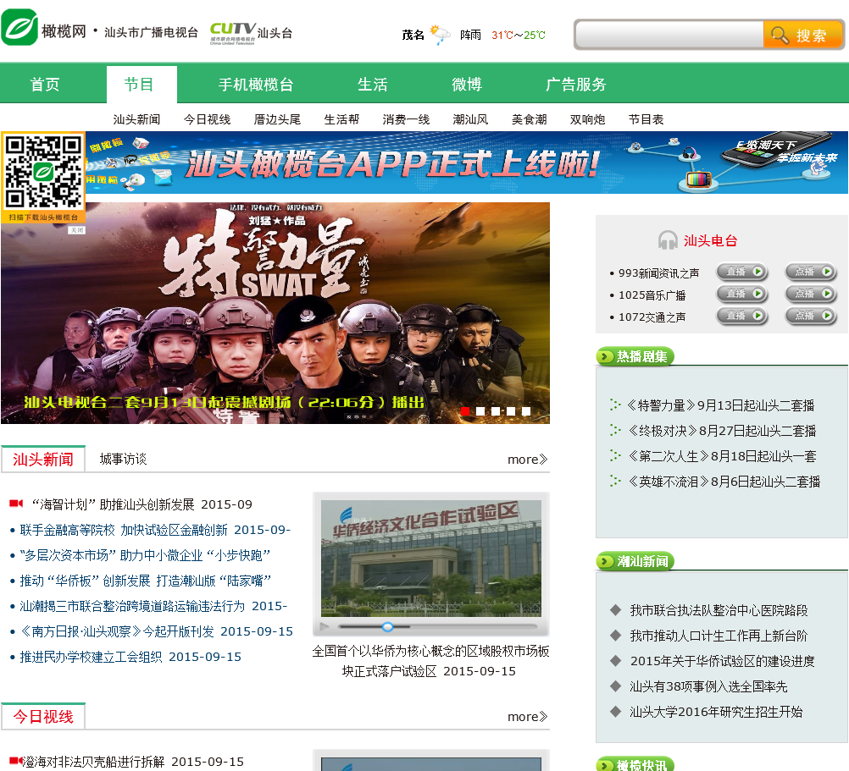This screenshot has height=771, width=849.
Task: Select the 节目 navigation tab
Action: (x=141, y=85)
